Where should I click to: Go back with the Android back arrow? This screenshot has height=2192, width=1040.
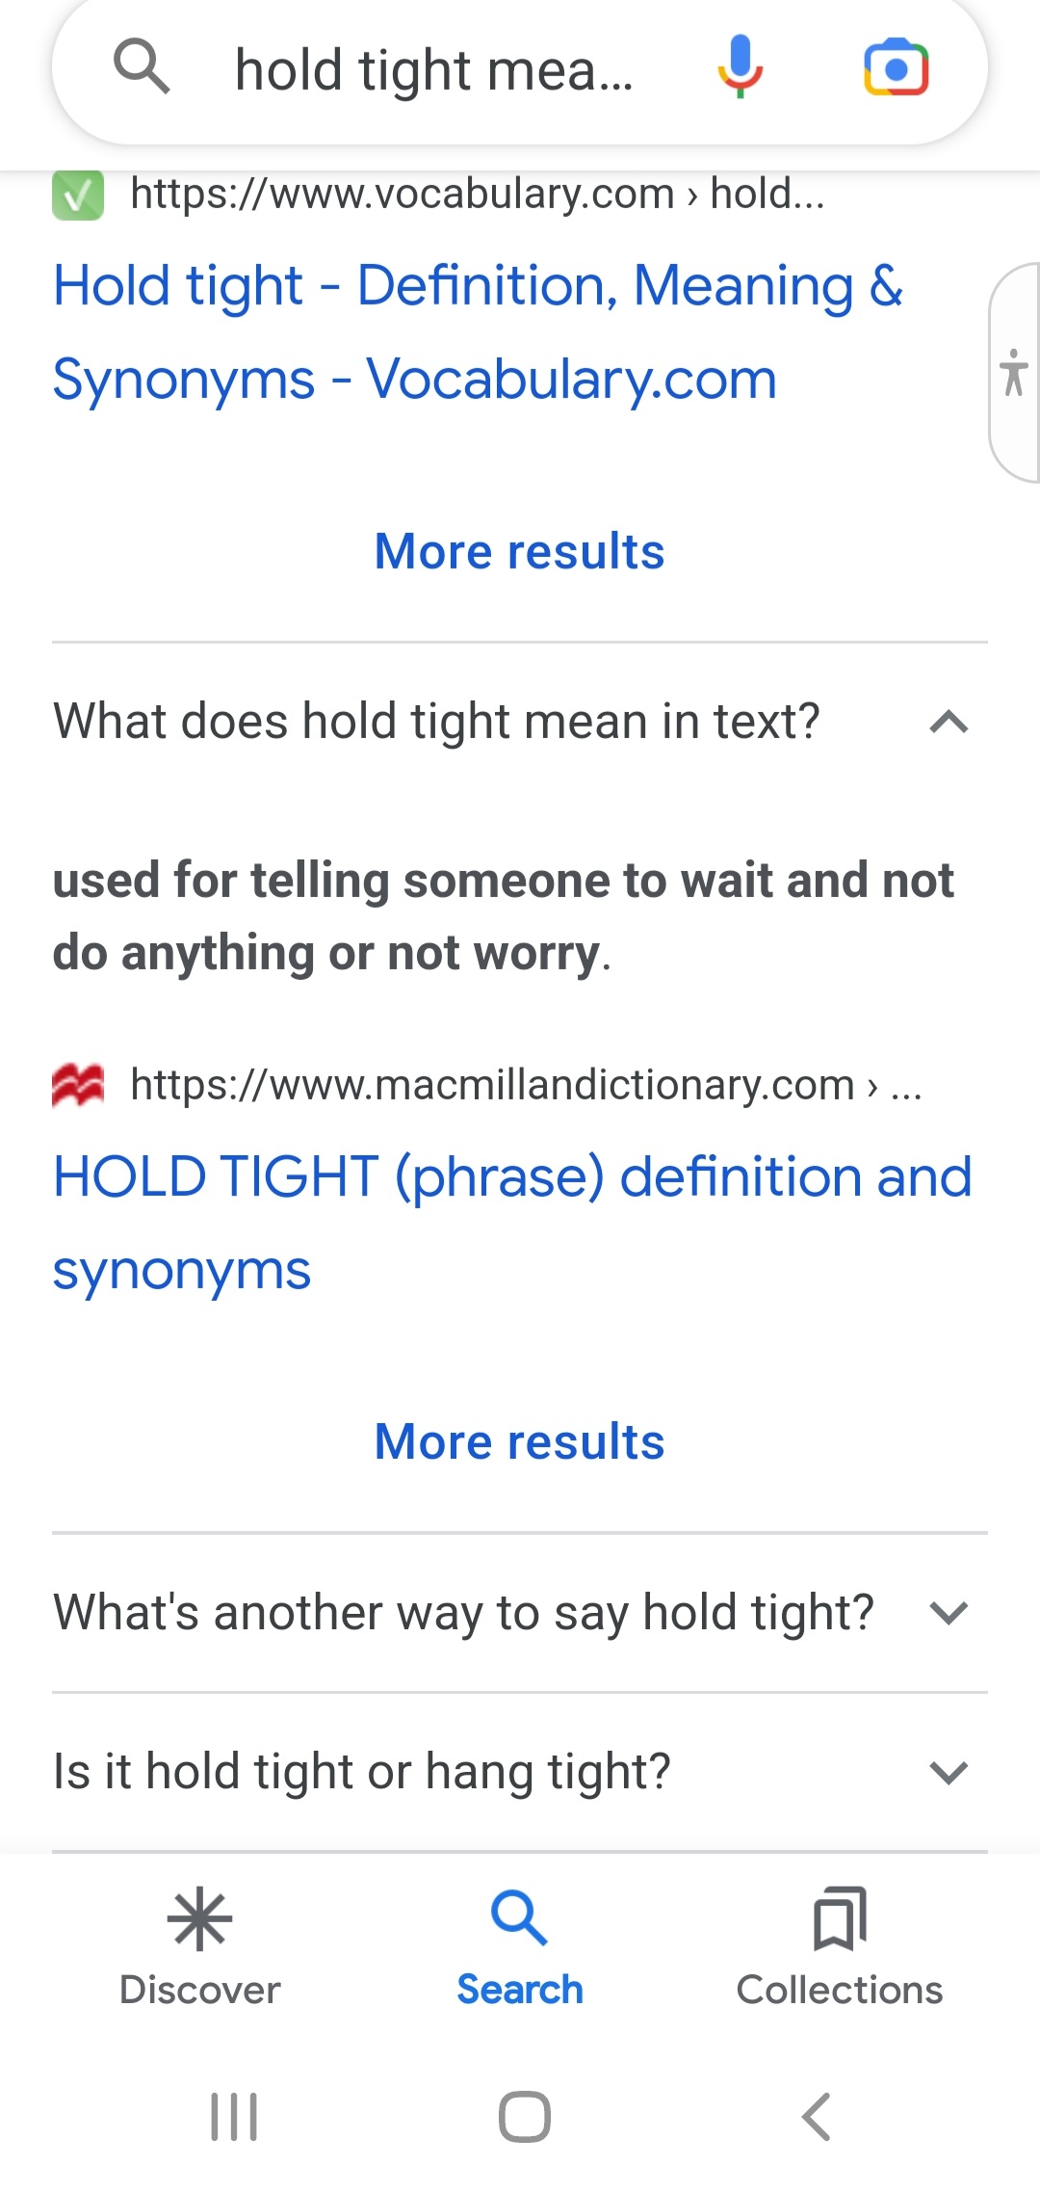816,2117
